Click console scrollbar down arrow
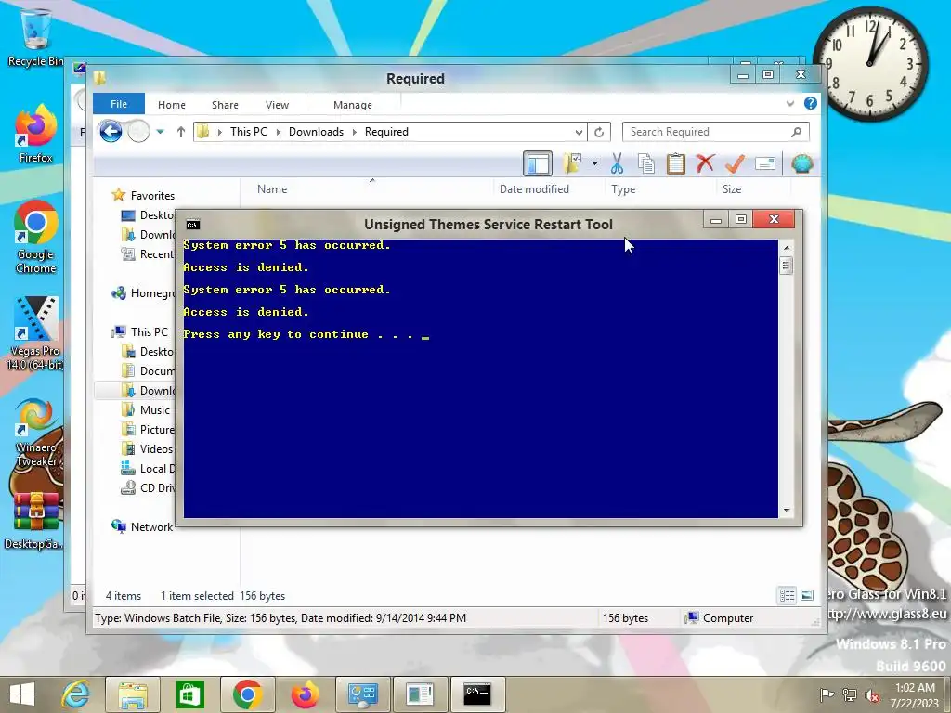Viewport: 951px width, 713px height. pyautogui.click(x=787, y=511)
